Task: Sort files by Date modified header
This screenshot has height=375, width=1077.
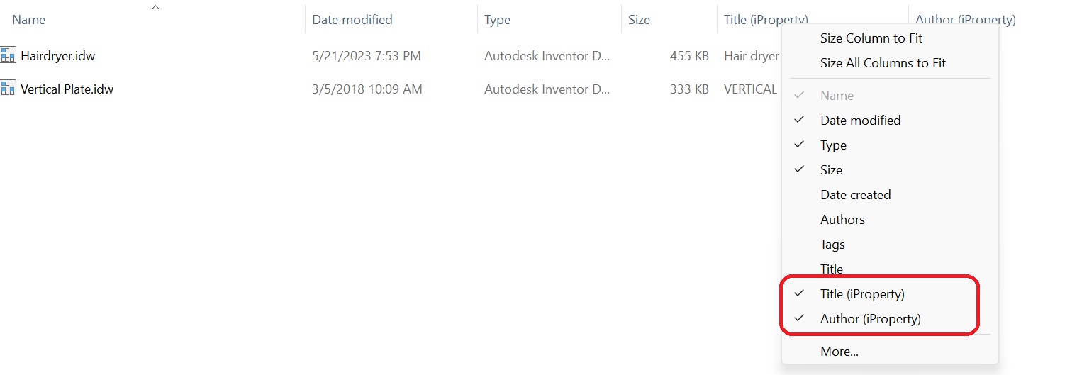Action: pyautogui.click(x=352, y=20)
